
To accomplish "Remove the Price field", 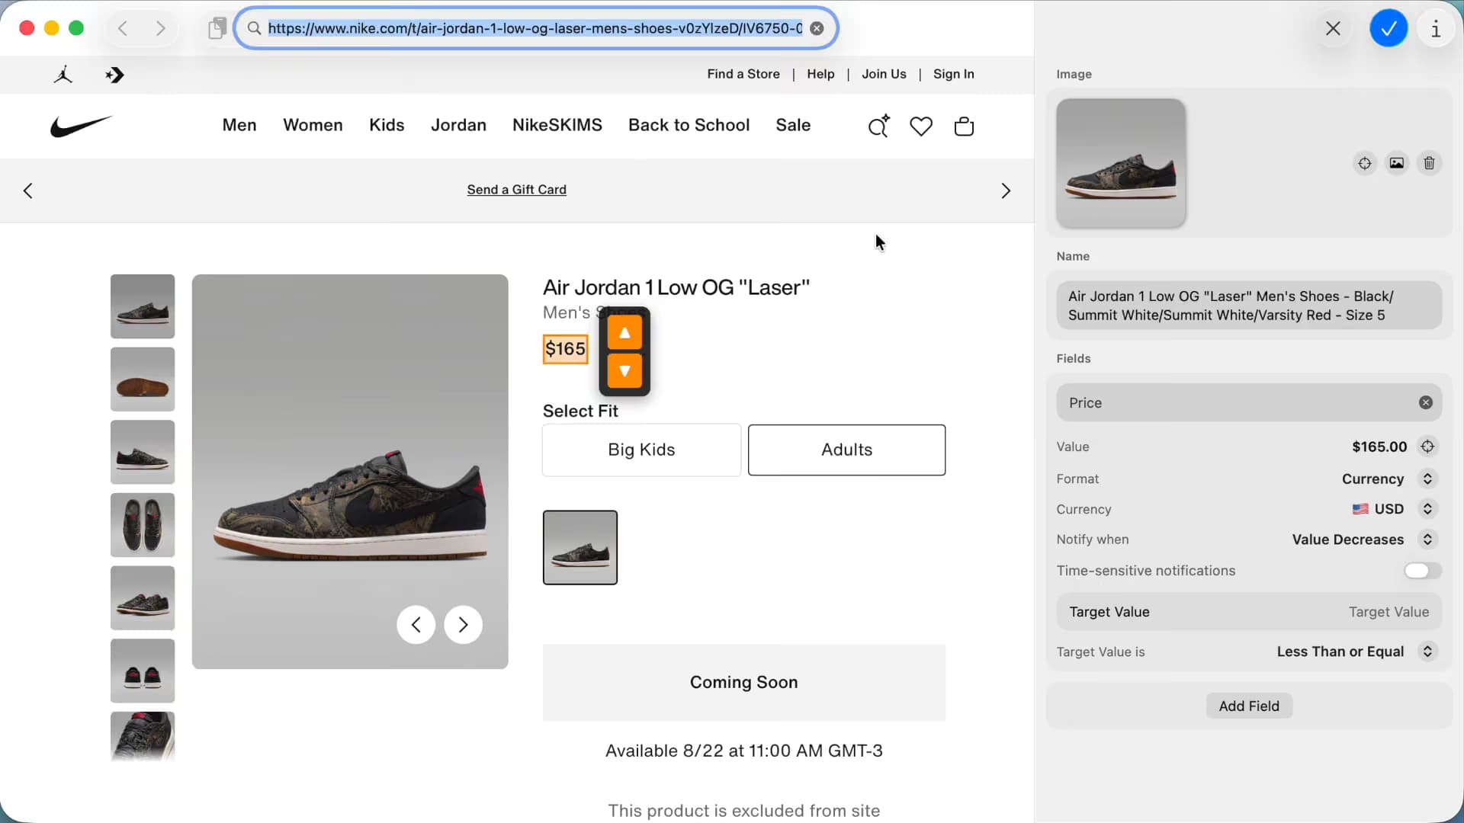I will pos(1426,402).
